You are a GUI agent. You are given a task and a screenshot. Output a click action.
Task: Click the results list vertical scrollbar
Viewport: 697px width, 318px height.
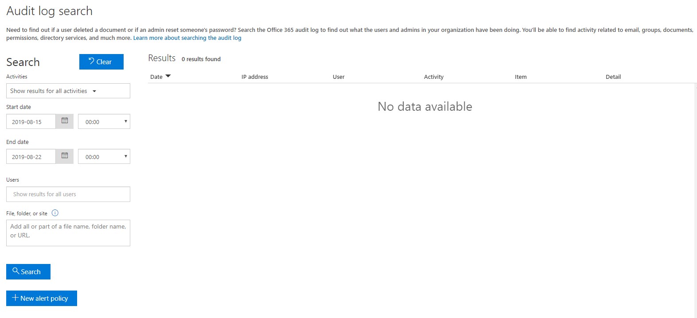695,201
